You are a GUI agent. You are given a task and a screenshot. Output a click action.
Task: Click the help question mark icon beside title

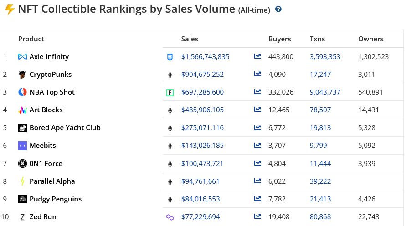point(278,9)
